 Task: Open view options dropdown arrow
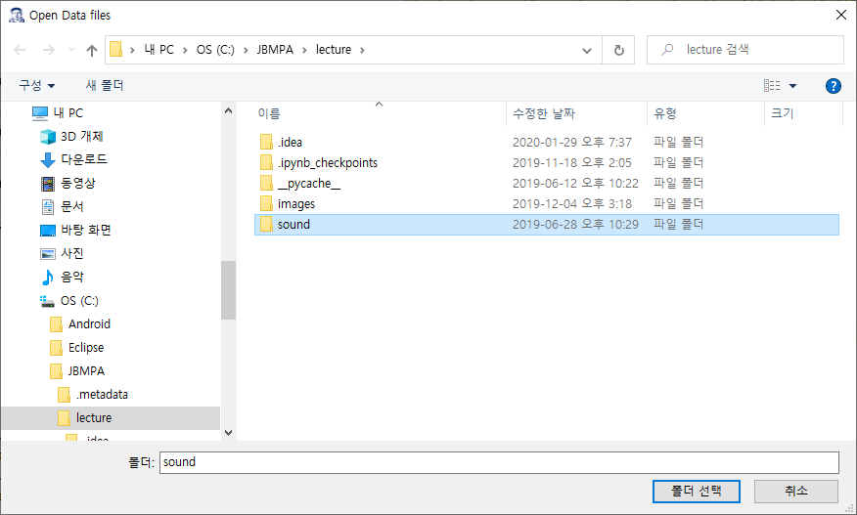point(792,86)
